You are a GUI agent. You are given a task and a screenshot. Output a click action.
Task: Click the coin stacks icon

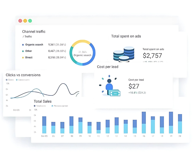tap(124, 54)
